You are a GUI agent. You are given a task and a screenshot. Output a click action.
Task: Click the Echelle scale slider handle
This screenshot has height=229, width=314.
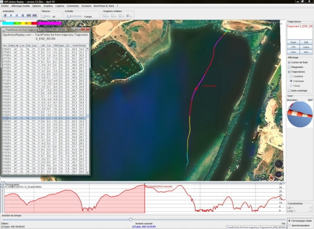point(69,16)
